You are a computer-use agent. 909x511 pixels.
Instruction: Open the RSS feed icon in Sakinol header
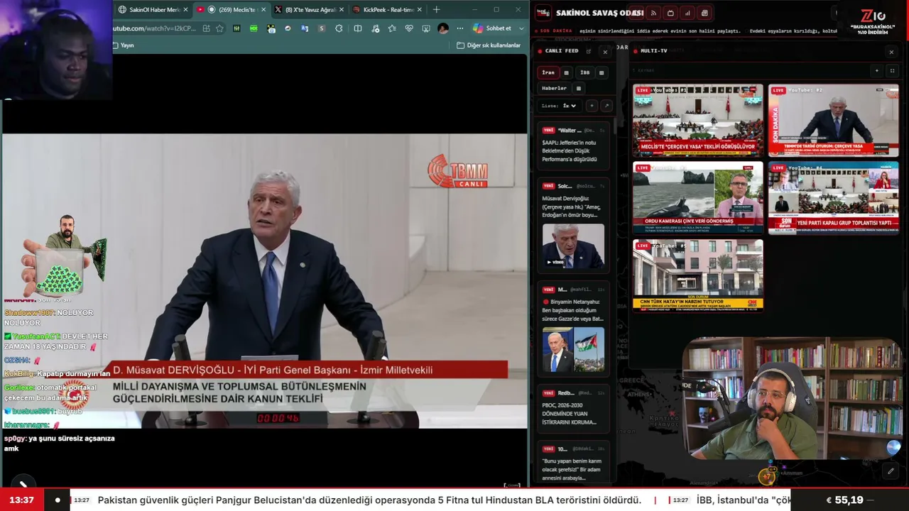(653, 13)
